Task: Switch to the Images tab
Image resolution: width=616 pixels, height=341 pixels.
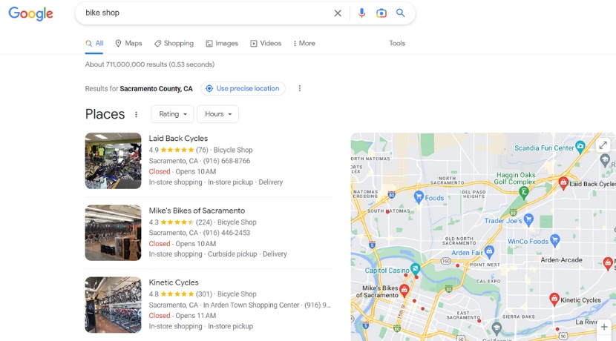Action: pos(222,44)
